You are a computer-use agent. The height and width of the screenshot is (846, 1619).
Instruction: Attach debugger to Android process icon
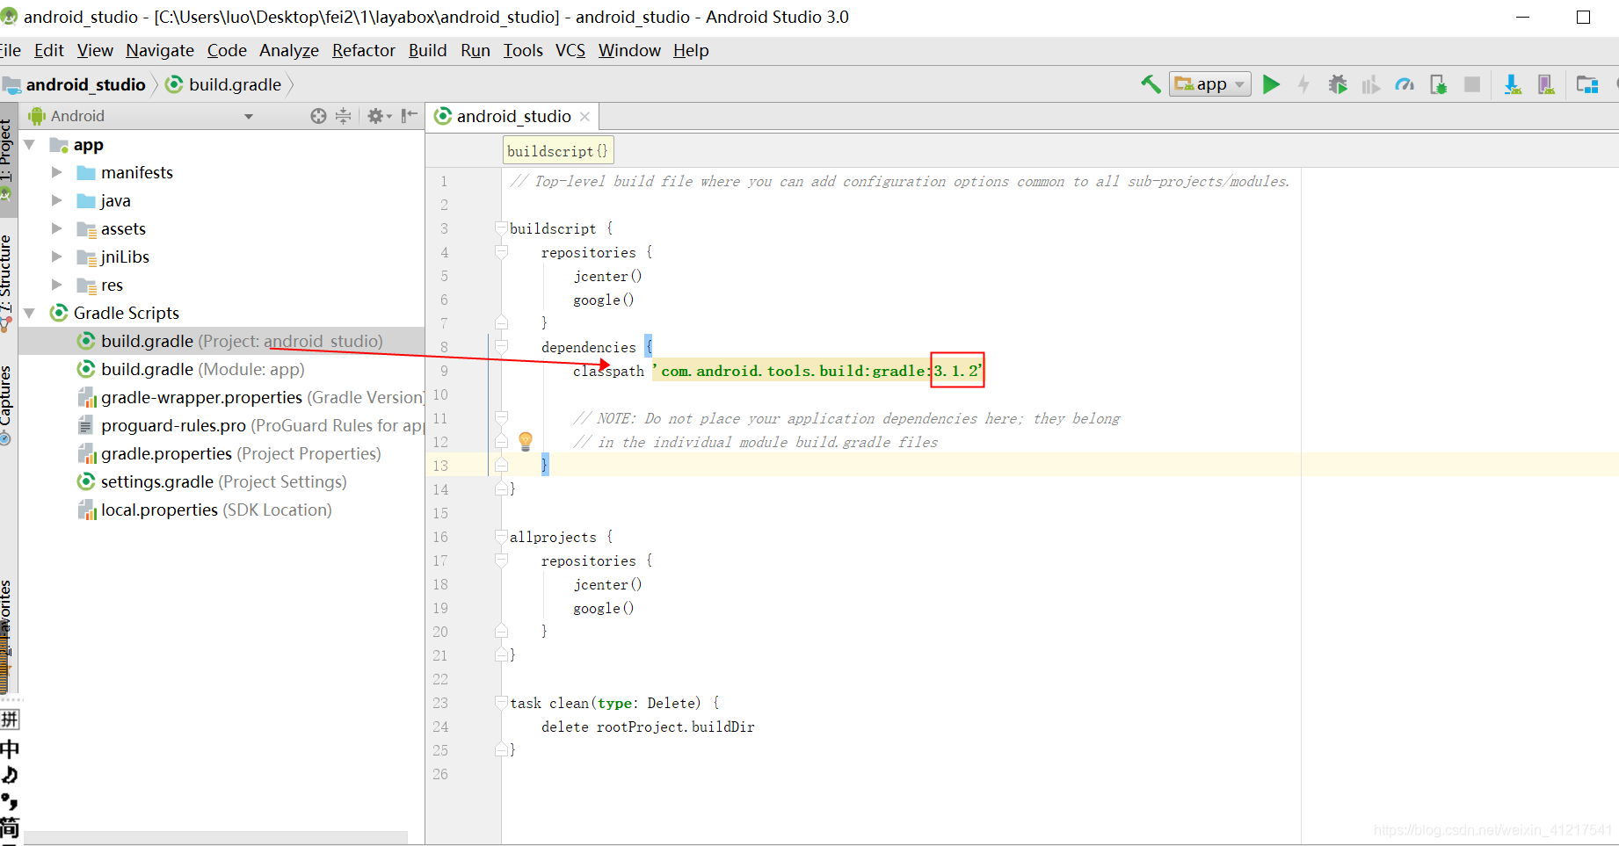(1439, 84)
